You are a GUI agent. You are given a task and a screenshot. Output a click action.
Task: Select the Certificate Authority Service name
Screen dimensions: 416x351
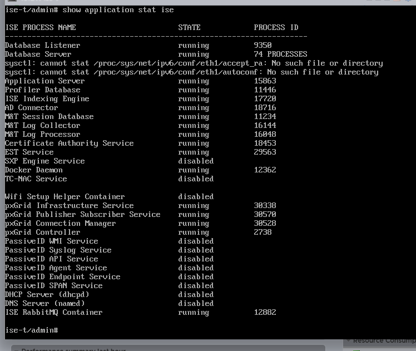point(70,144)
